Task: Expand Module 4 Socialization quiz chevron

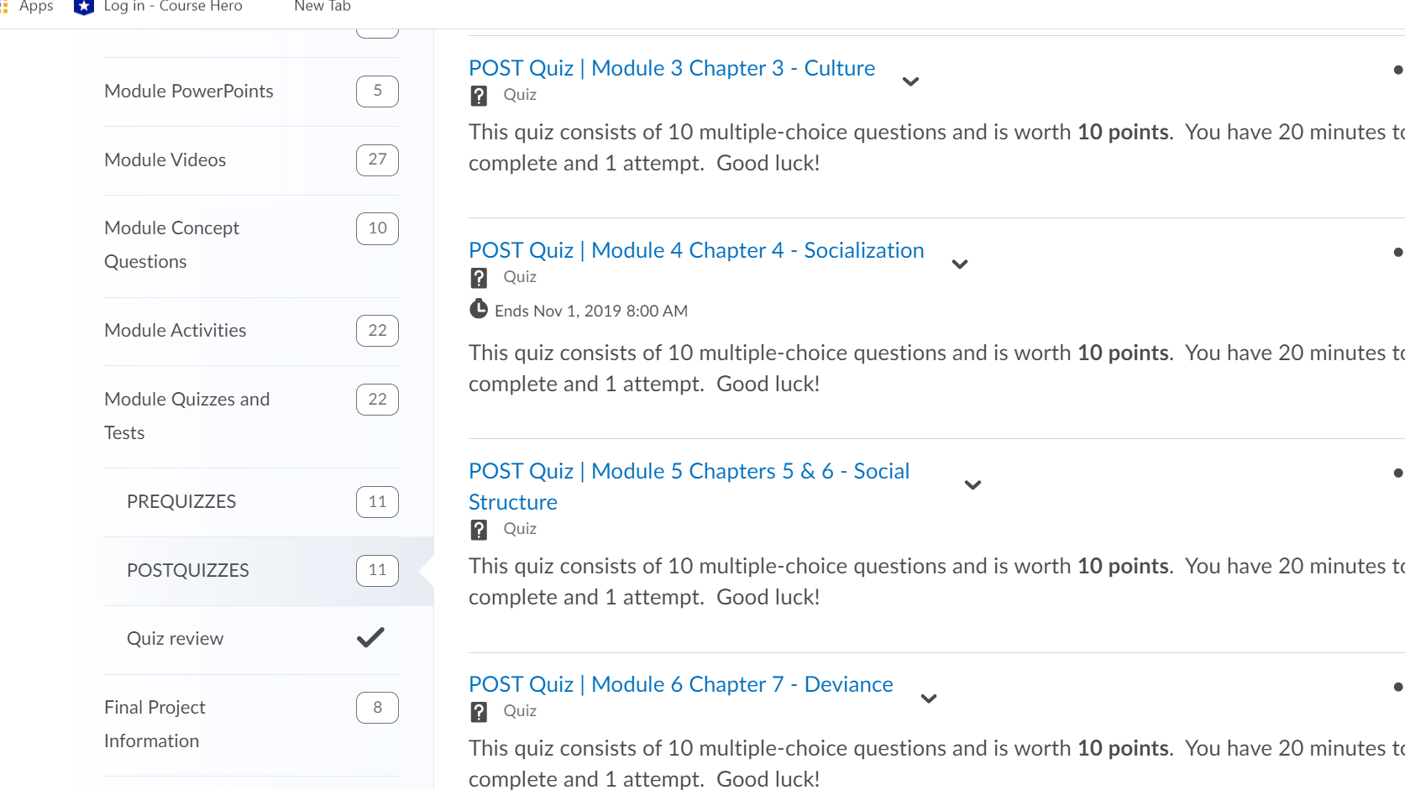Action: 960,264
